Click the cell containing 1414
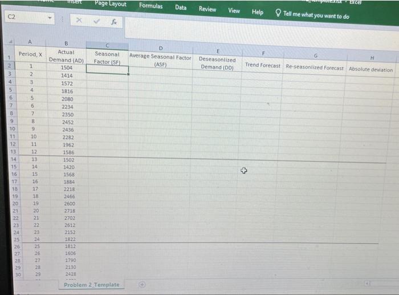This screenshot has height=295, width=399. 67,75
